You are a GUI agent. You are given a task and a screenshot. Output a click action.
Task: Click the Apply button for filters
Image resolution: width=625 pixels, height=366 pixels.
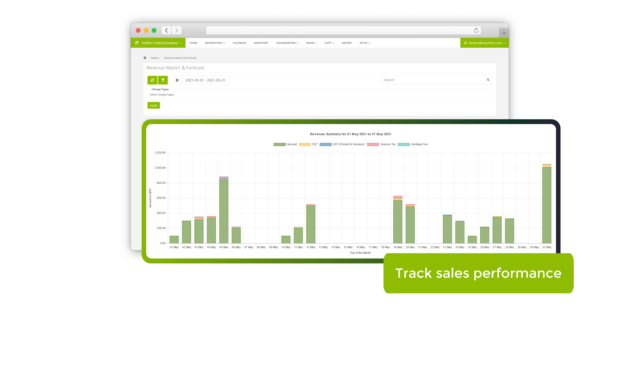153,105
